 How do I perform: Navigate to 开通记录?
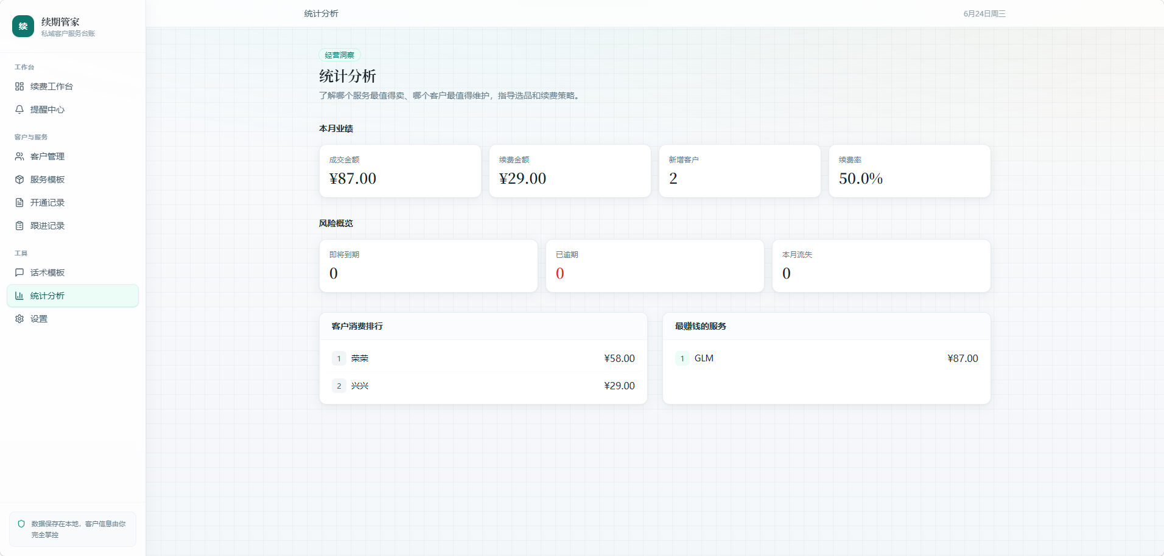(x=72, y=203)
